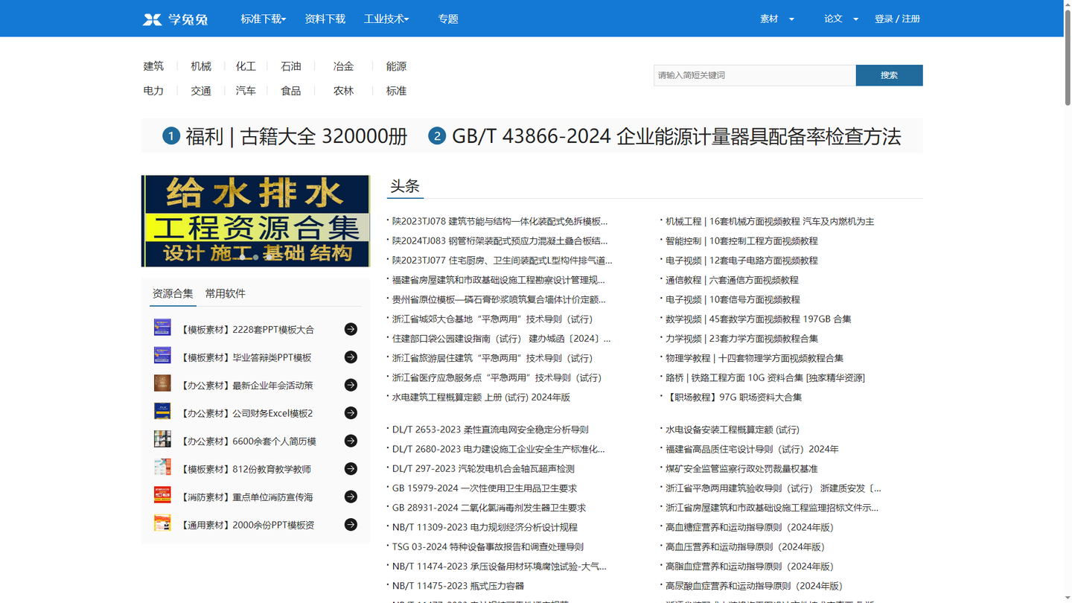Screen dimensions: 1072x603
Task: Open GB/T 43866-2024 企业能源计量器具 banner link
Action: tap(676, 136)
